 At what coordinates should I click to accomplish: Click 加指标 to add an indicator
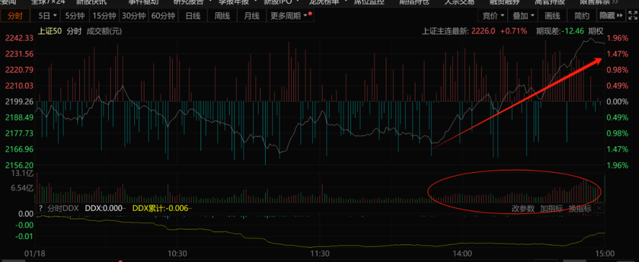(551, 209)
